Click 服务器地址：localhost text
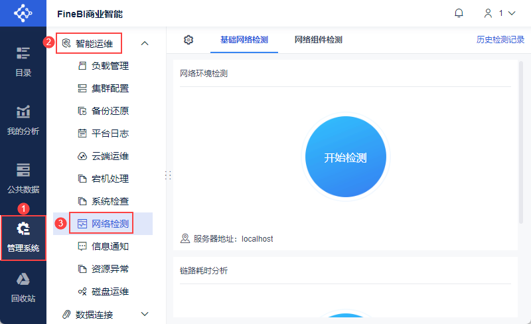The width and height of the screenshot is (531, 324). click(234, 239)
